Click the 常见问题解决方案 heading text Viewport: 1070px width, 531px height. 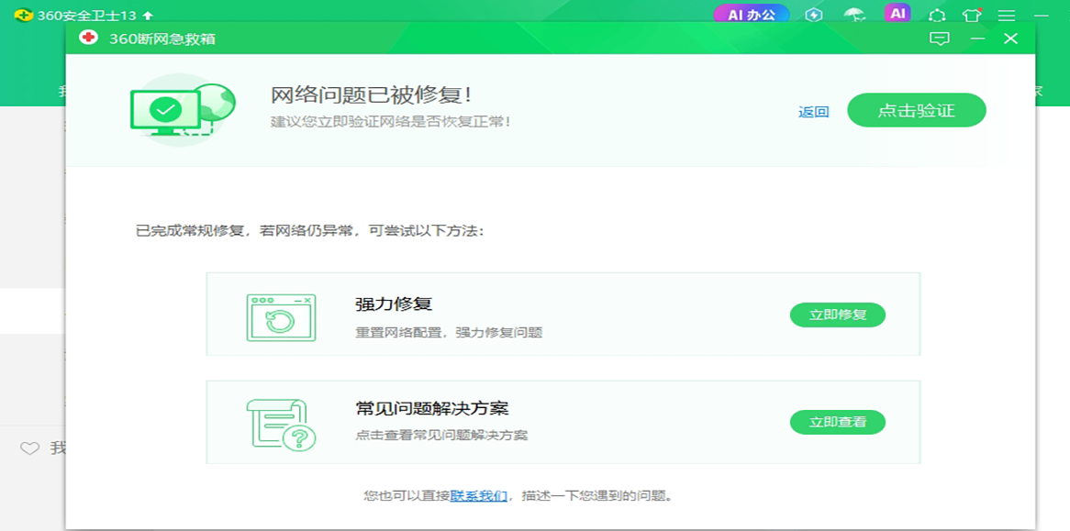[x=432, y=409]
